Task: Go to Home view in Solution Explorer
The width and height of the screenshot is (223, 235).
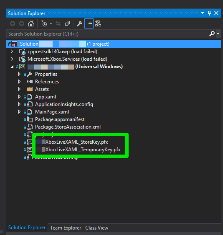Action: pos(31,23)
